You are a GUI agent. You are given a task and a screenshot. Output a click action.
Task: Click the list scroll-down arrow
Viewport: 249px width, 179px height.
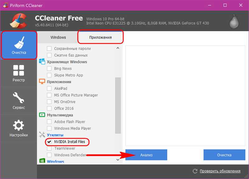click(118, 160)
